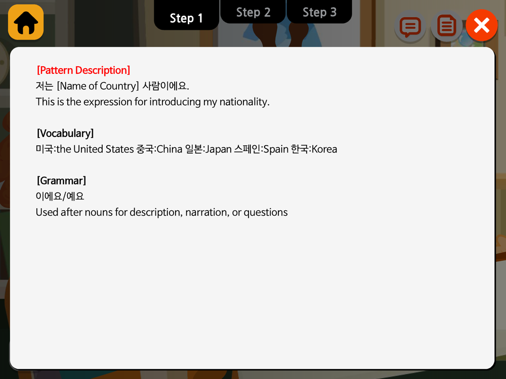Viewport: 506px width, 379px height.
Task: Select the vocabulary entry 한국:Korea
Action: pos(314,149)
